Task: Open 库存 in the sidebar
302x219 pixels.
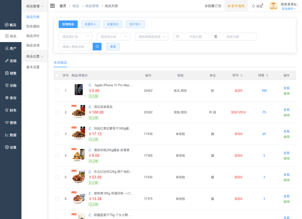Action: point(11,98)
